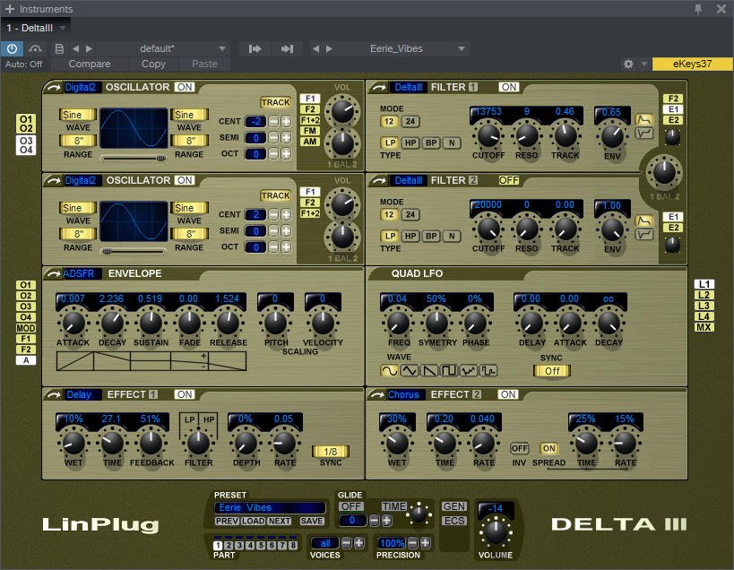Click Oscillator 1 waveform display
Image resolution: width=734 pixels, height=570 pixels.
click(134, 129)
